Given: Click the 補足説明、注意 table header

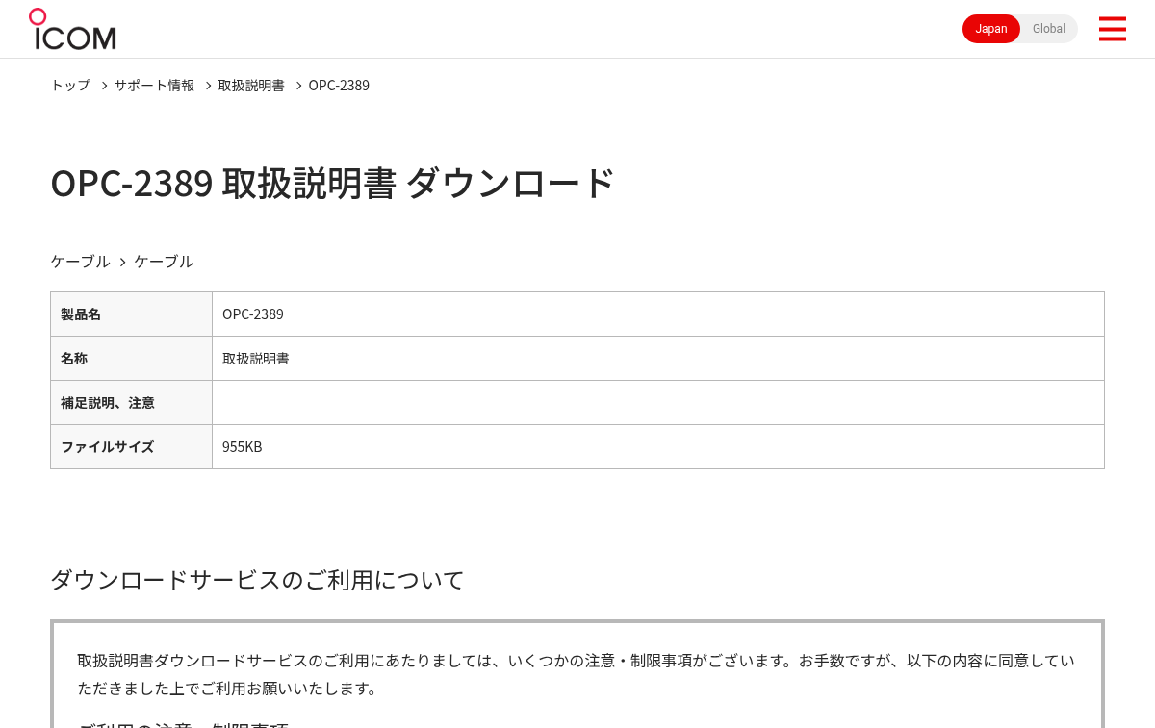Looking at the screenshot, I should (131, 403).
